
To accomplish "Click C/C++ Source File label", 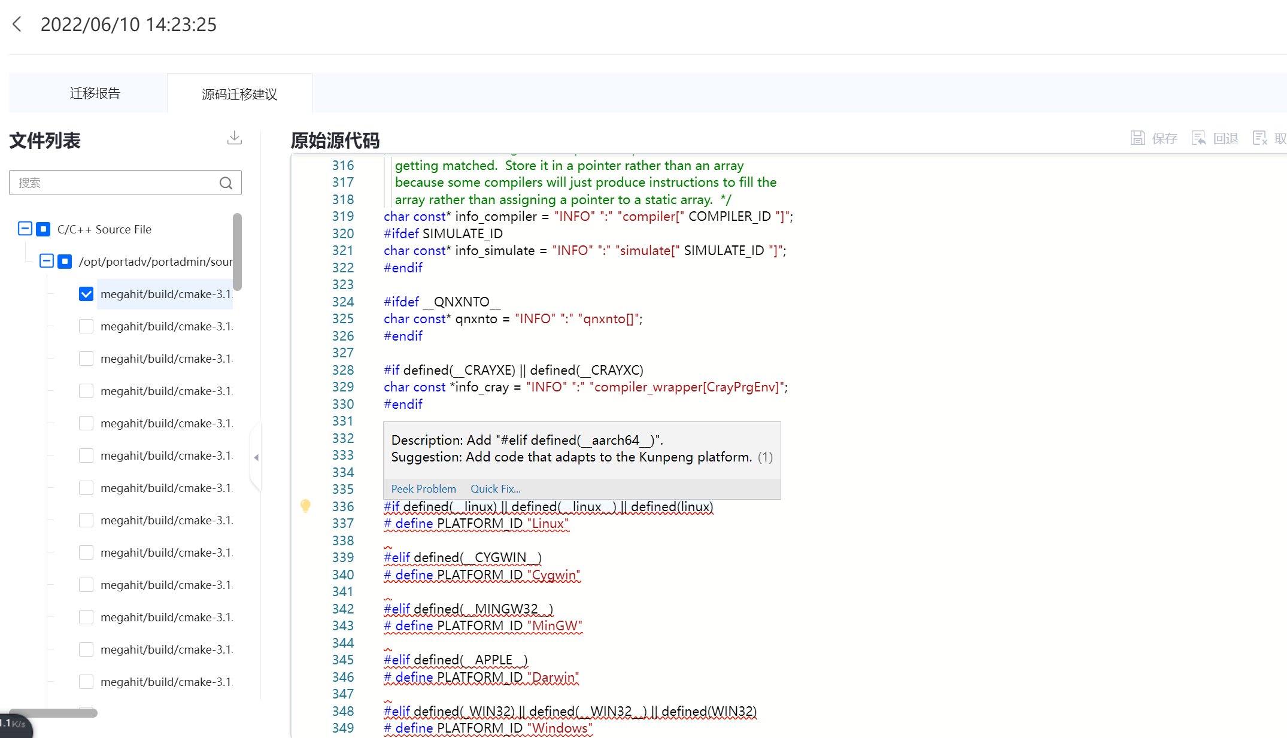I will [104, 229].
